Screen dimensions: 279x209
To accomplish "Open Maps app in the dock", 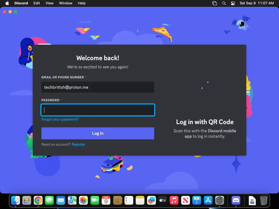I will pos(72,200).
